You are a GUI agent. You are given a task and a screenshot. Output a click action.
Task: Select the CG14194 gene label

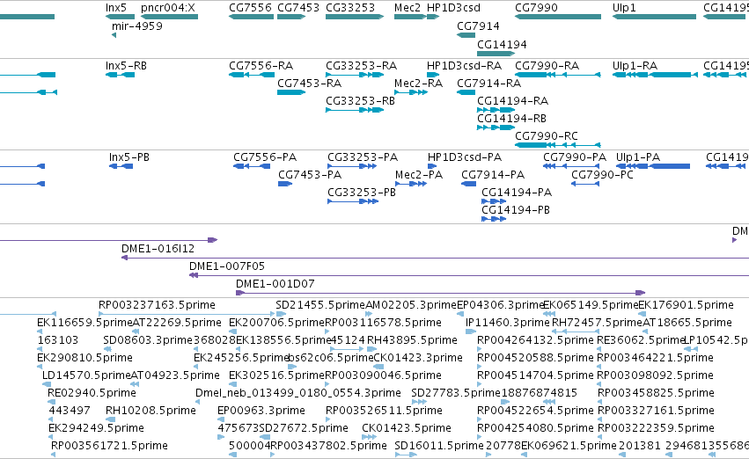point(502,44)
